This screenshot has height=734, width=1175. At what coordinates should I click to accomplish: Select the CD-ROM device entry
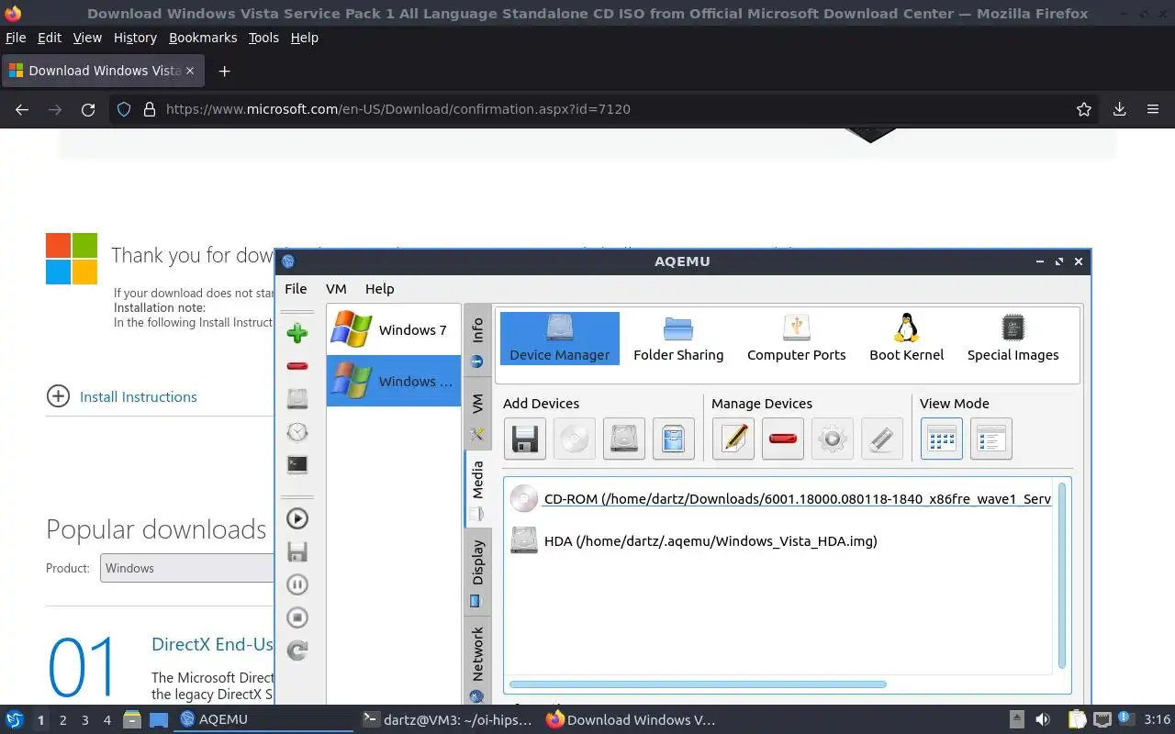pos(780,499)
